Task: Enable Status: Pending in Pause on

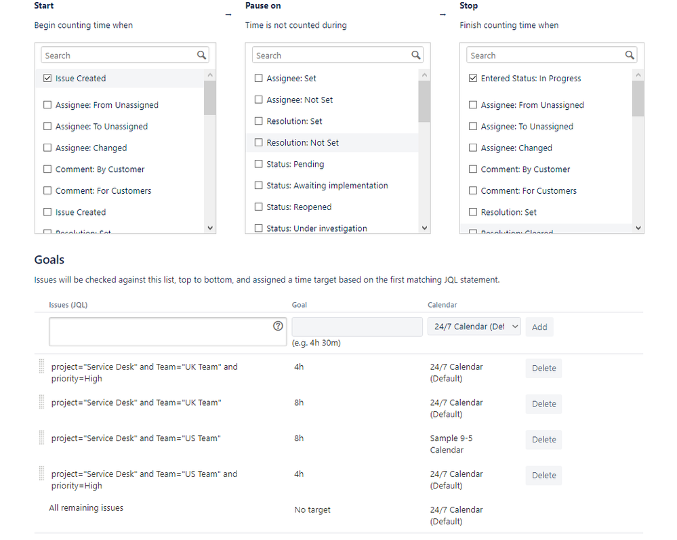Action: [x=259, y=164]
